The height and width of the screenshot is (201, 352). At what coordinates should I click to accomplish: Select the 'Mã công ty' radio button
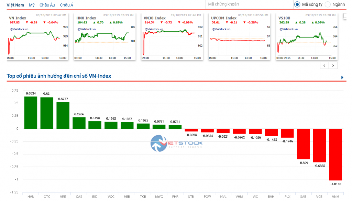pyautogui.click(x=297, y=4)
